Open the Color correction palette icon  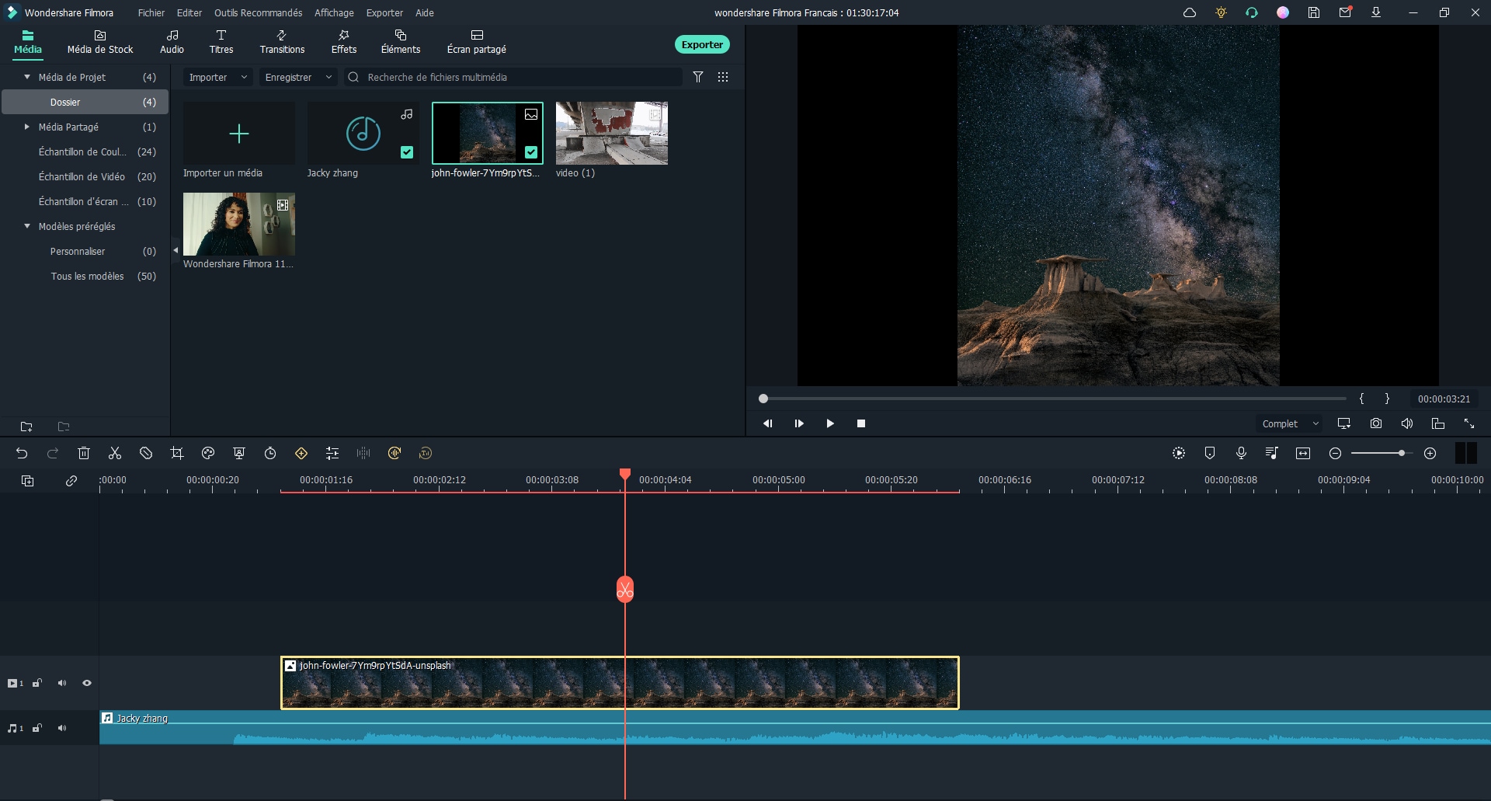tap(208, 453)
